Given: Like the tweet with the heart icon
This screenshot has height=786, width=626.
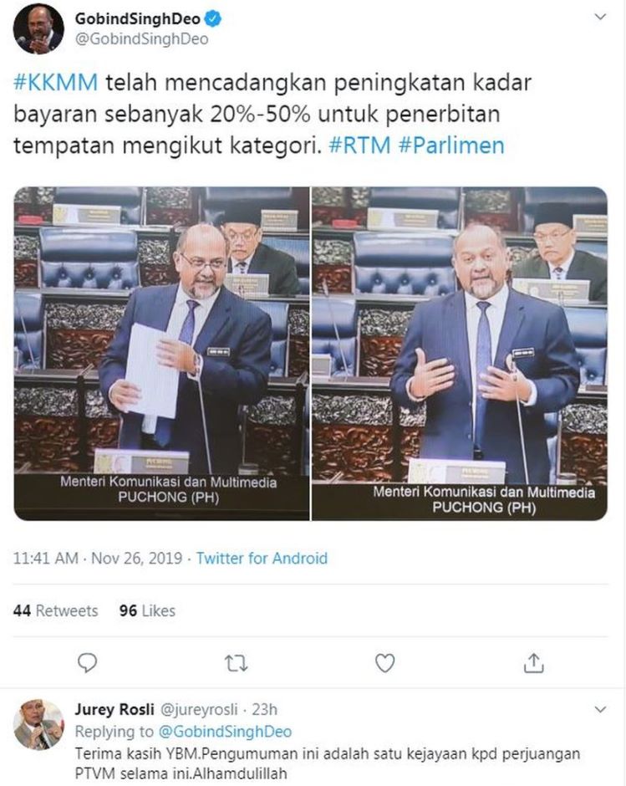Looking at the screenshot, I should click(x=384, y=663).
